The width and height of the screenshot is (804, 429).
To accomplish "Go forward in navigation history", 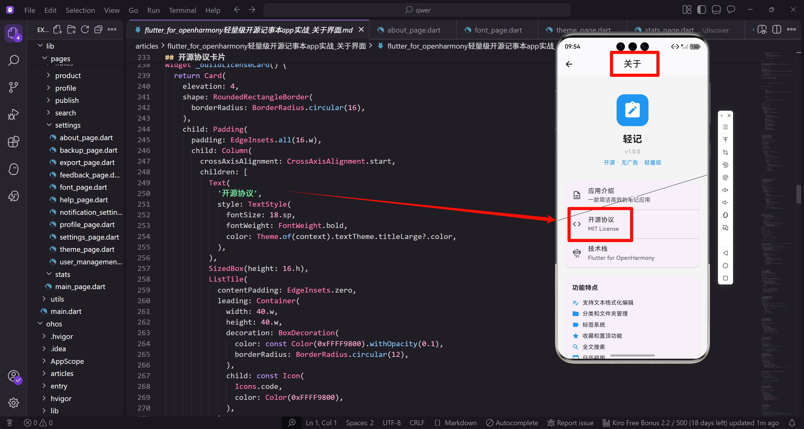I will pyautogui.click(x=252, y=10).
